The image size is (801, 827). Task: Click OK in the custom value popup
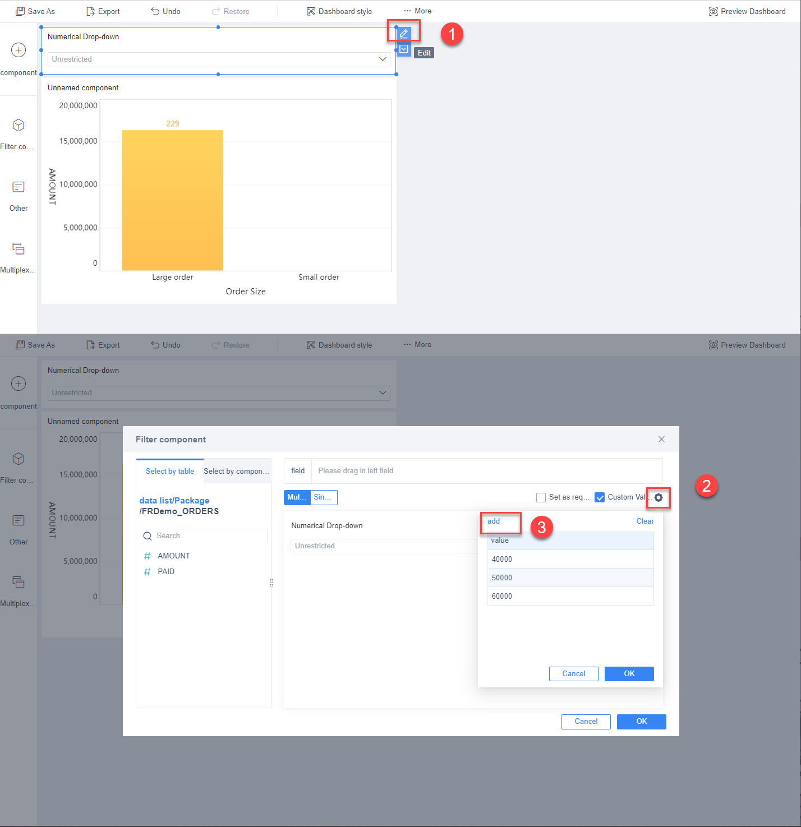[629, 674]
